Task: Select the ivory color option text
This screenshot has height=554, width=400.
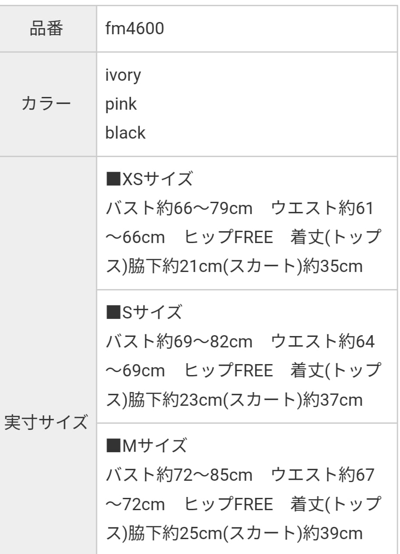Action: [123, 75]
